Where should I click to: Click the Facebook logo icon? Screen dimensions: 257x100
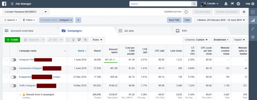pyautogui.click(x=4, y=4)
